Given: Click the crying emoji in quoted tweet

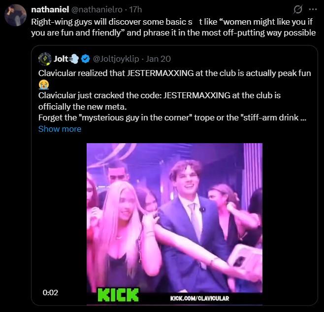Looking at the screenshot, I should click(x=44, y=84).
